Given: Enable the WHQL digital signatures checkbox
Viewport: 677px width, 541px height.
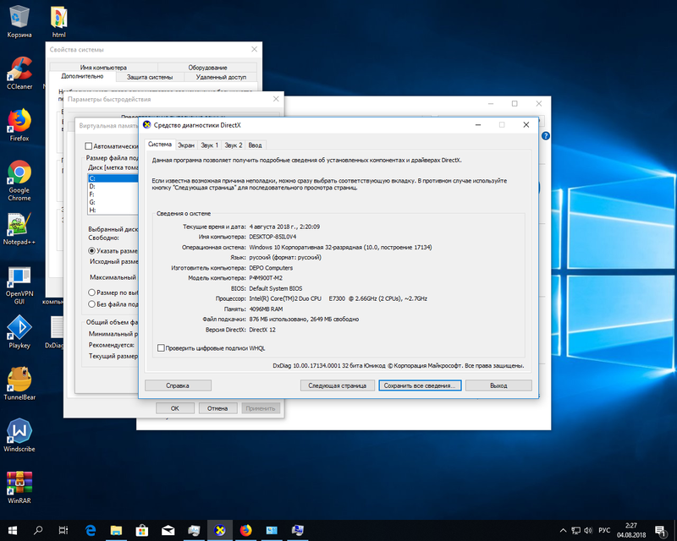Looking at the screenshot, I should 161,348.
